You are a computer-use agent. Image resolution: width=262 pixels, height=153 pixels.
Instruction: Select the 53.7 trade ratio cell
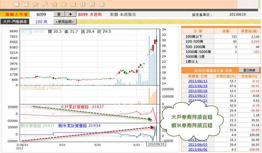233,81
